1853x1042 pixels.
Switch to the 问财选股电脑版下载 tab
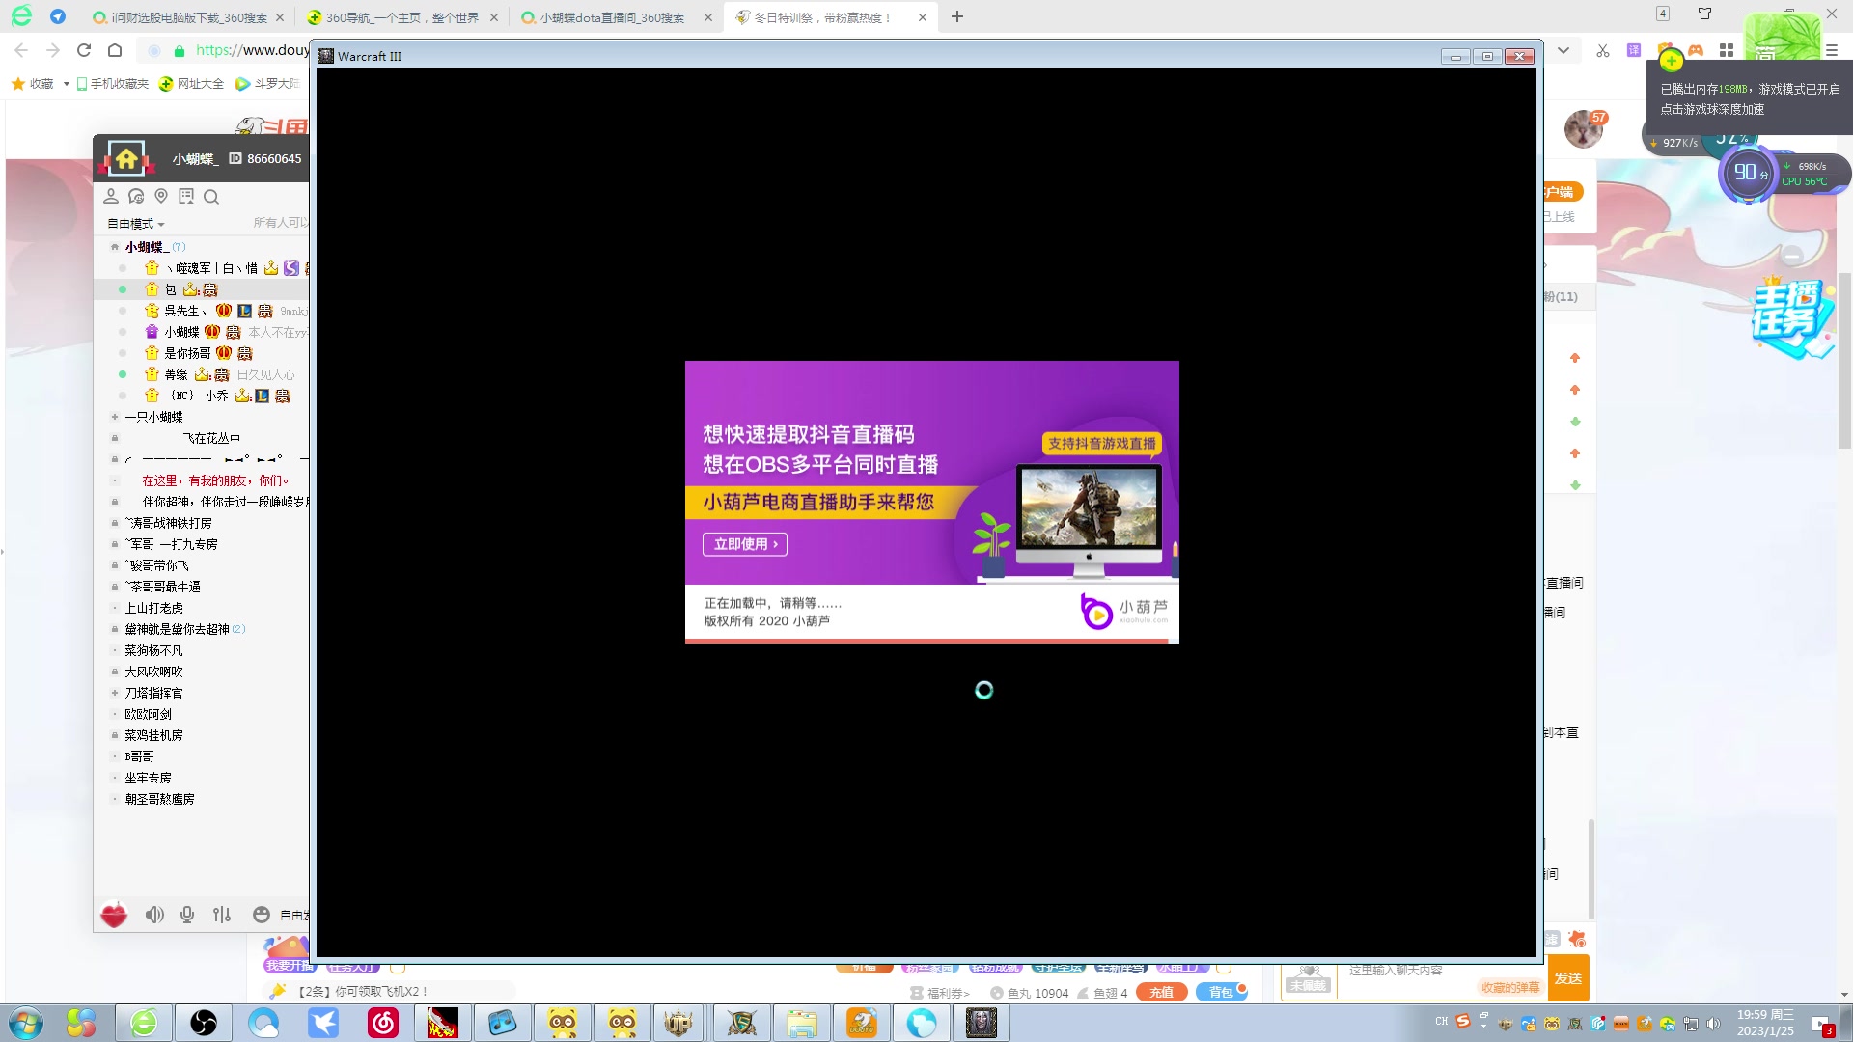[189, 17]
